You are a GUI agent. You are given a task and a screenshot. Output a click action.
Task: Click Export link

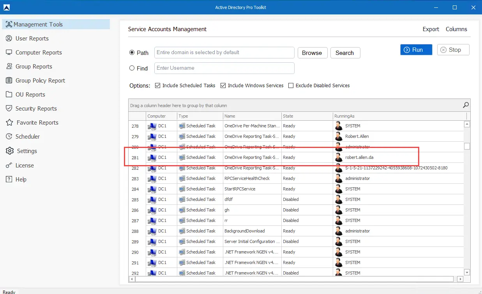tap(431, 29)
